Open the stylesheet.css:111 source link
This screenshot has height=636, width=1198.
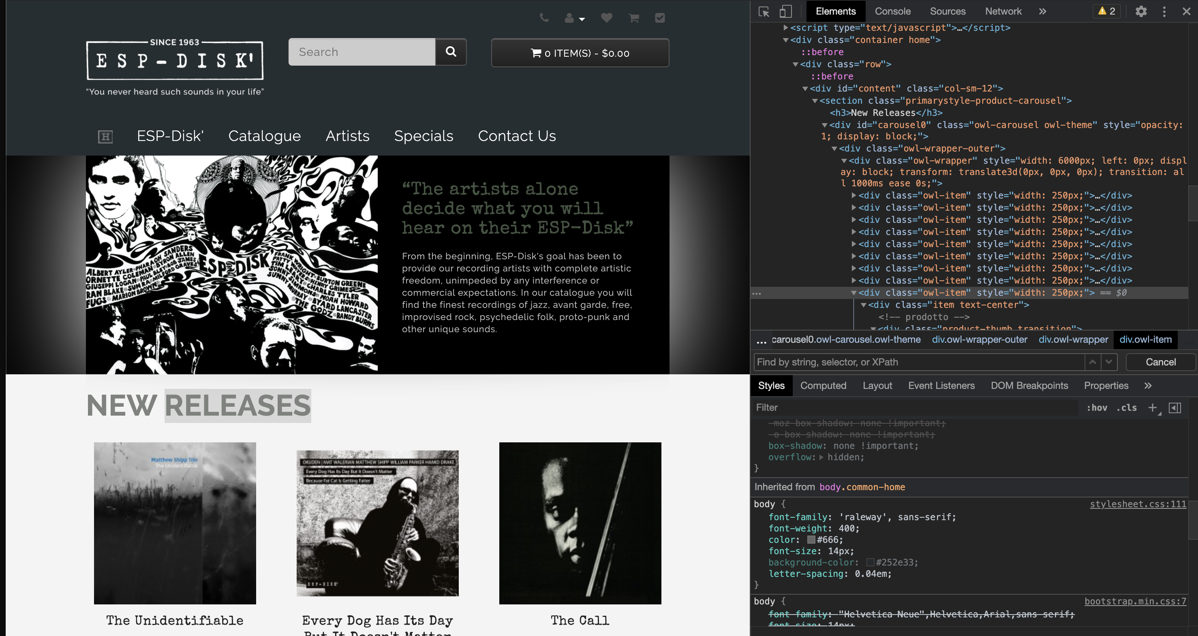[x=1138, y=504]
